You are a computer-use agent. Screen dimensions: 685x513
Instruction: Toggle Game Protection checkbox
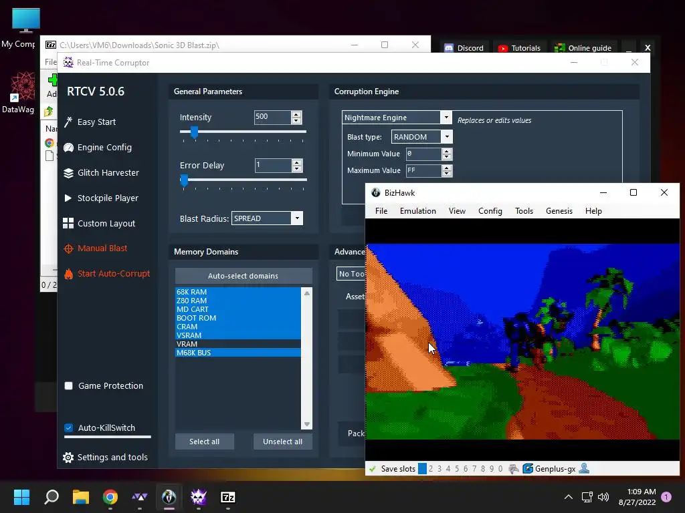69,385
